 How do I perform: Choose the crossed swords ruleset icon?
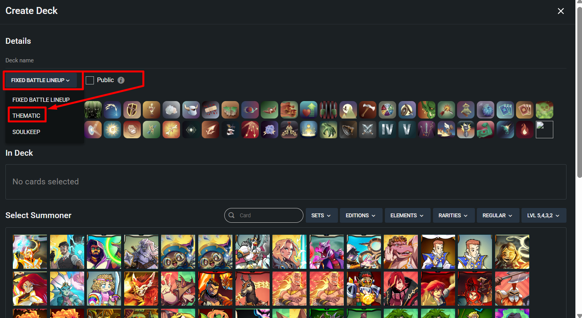coord(367,130)
